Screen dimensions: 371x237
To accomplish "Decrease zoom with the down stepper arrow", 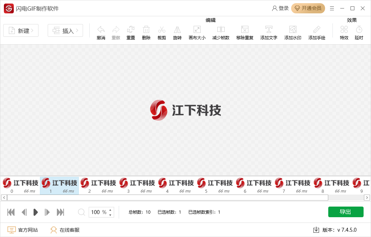I will pos(110,215).
